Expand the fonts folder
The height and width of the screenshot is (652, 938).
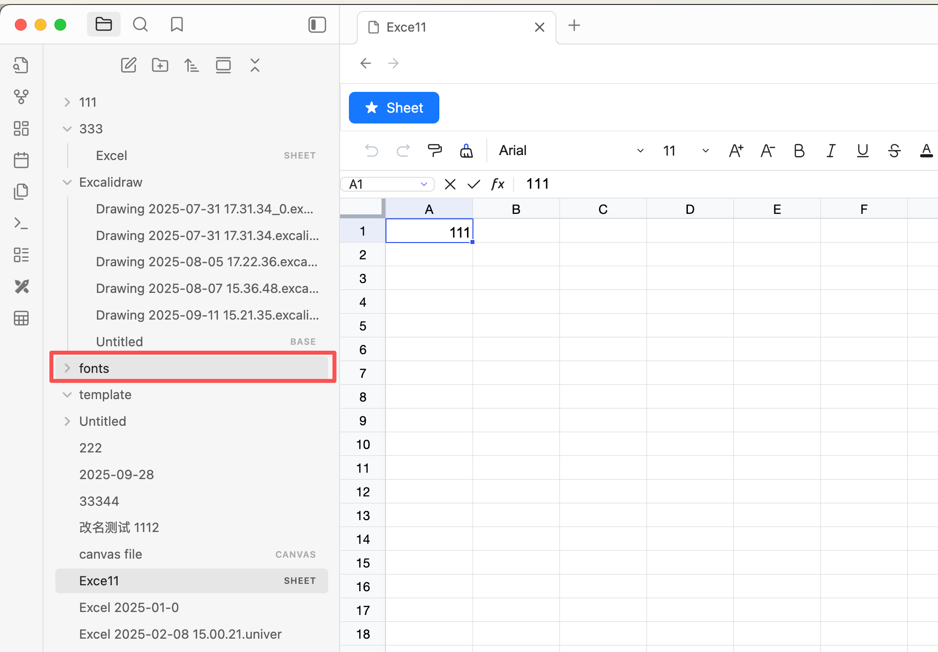(x=68, y=368)
